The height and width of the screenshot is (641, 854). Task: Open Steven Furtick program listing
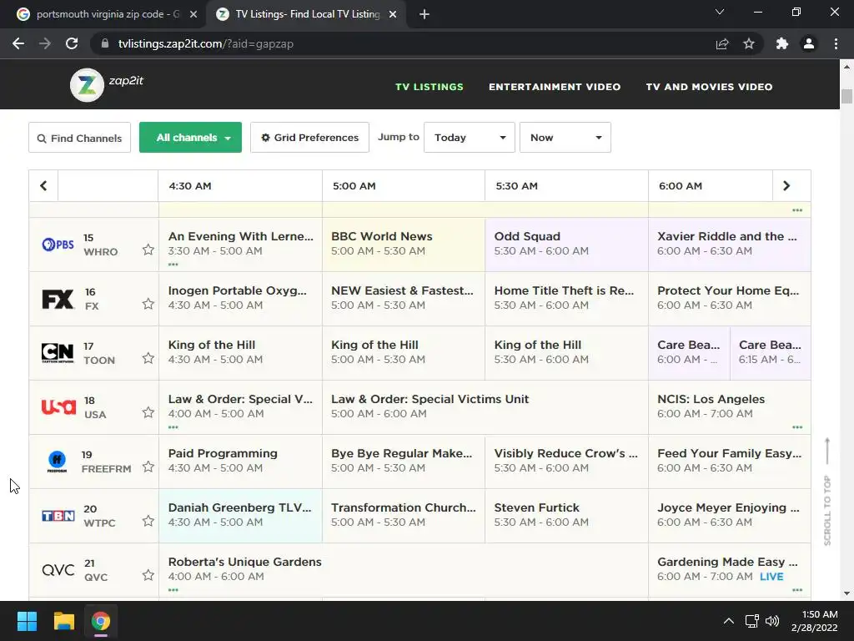(x=566, y=515)
